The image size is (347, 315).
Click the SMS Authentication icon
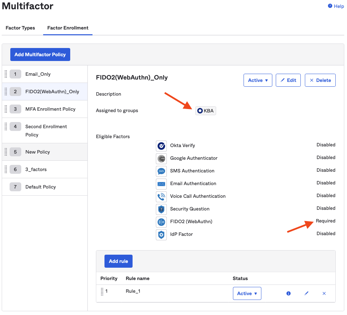[x=161, y=171]
